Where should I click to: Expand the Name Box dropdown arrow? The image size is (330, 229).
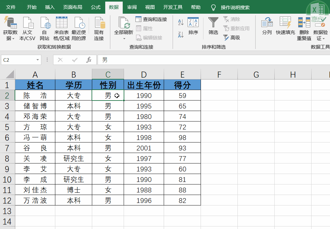click(x=38, y=60)
